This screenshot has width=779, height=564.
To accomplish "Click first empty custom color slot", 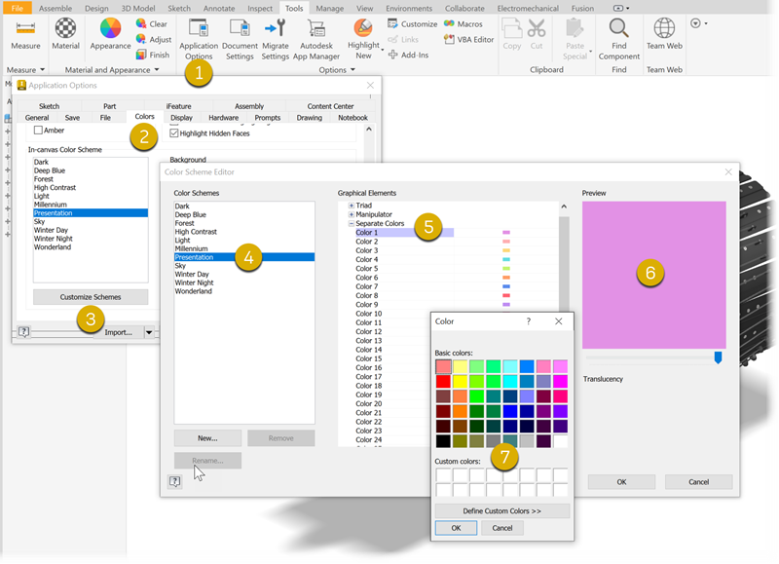I will tap(443, 475).
